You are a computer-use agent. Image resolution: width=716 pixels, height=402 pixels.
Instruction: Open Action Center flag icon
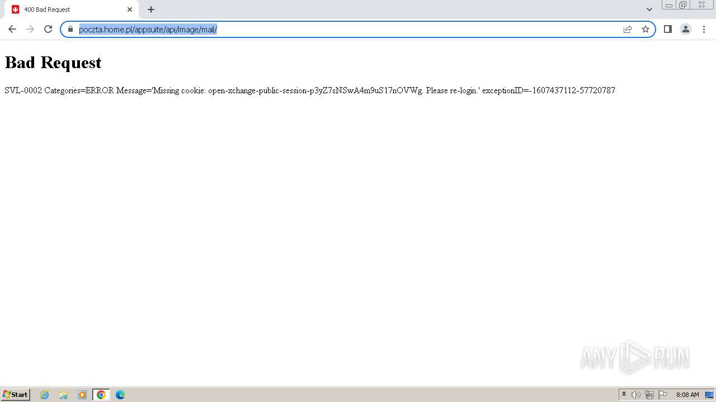coord(663,395)
